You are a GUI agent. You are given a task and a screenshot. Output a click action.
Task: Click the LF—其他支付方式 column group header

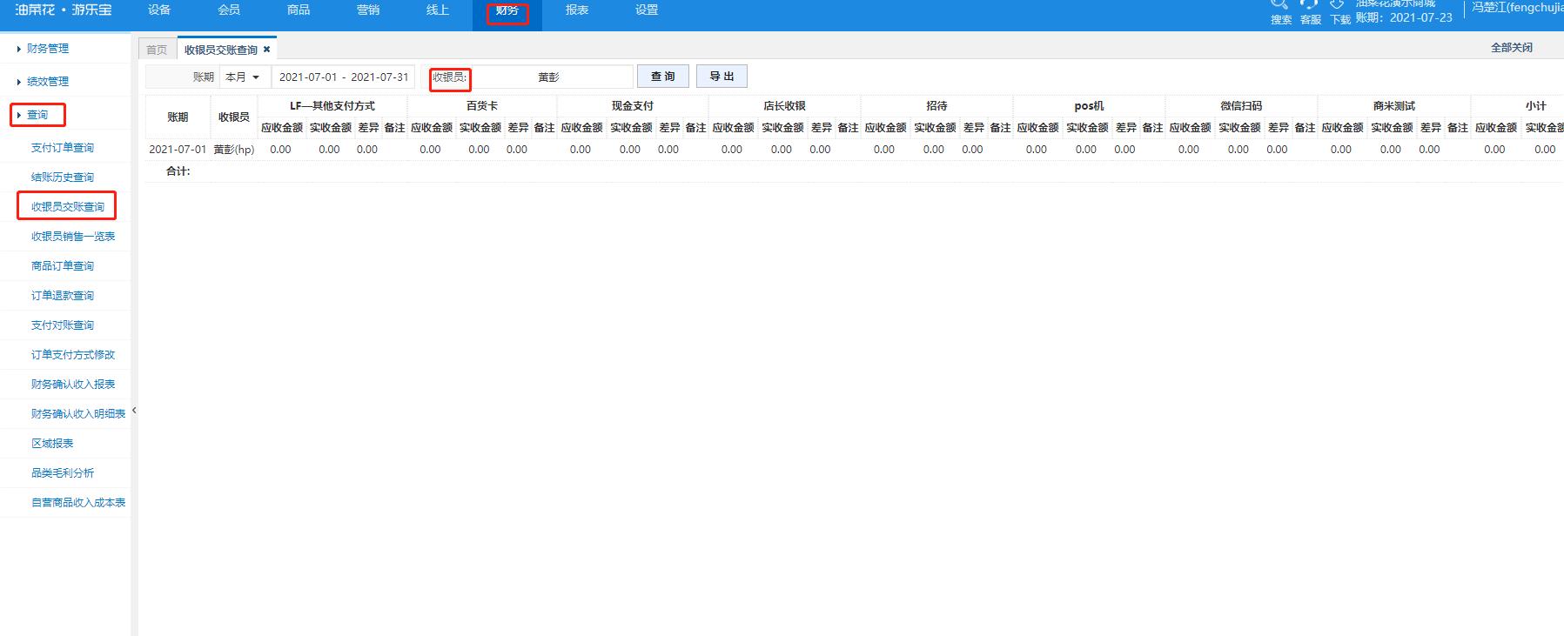point(332,106)
